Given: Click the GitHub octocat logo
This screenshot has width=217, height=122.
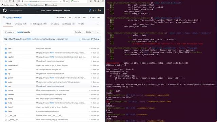Looking at the screenshot, I should (x=5, y=11).
